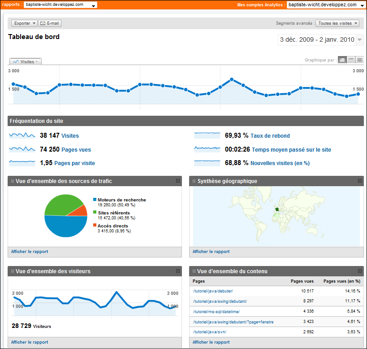
Task: Close the traffic sources overview widget
Action: tap(178, 181)
